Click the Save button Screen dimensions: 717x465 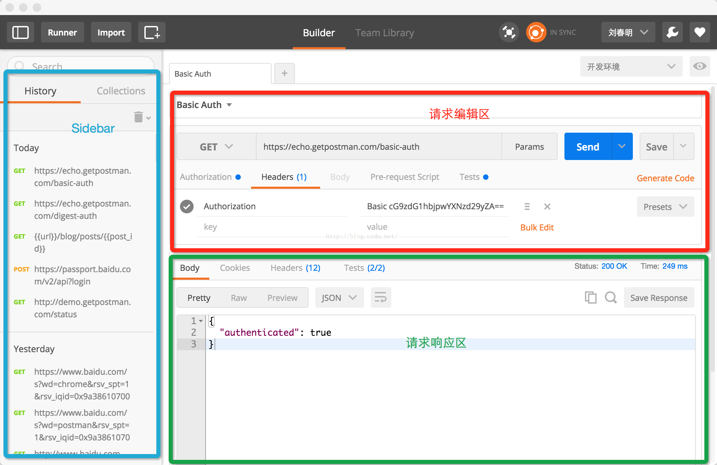pos(656,147)
